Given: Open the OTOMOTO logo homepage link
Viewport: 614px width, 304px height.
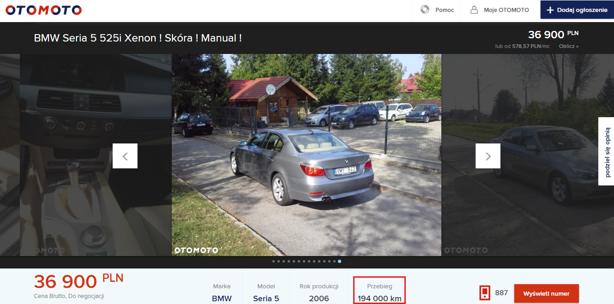Looking at the screenshot, I should click(x=43, y=10).
